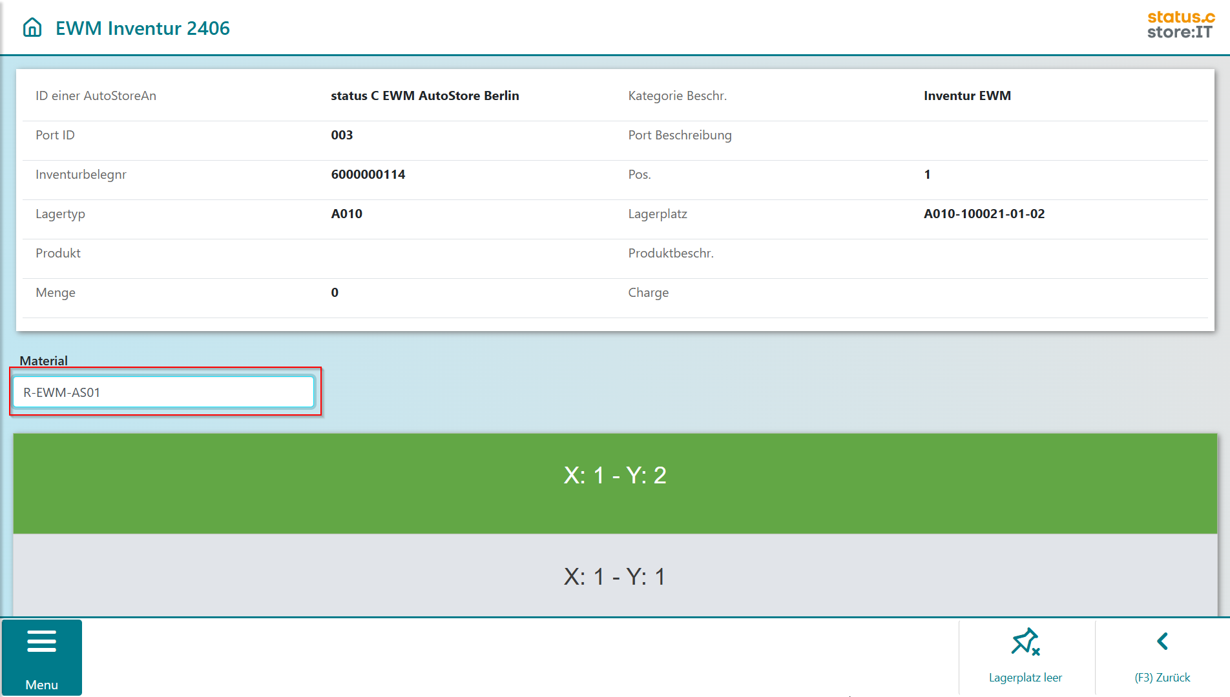The image size is (1230, 697).
Task: Select status C EWM AutoStore Berlin text
Action: (x=424, y=96)
